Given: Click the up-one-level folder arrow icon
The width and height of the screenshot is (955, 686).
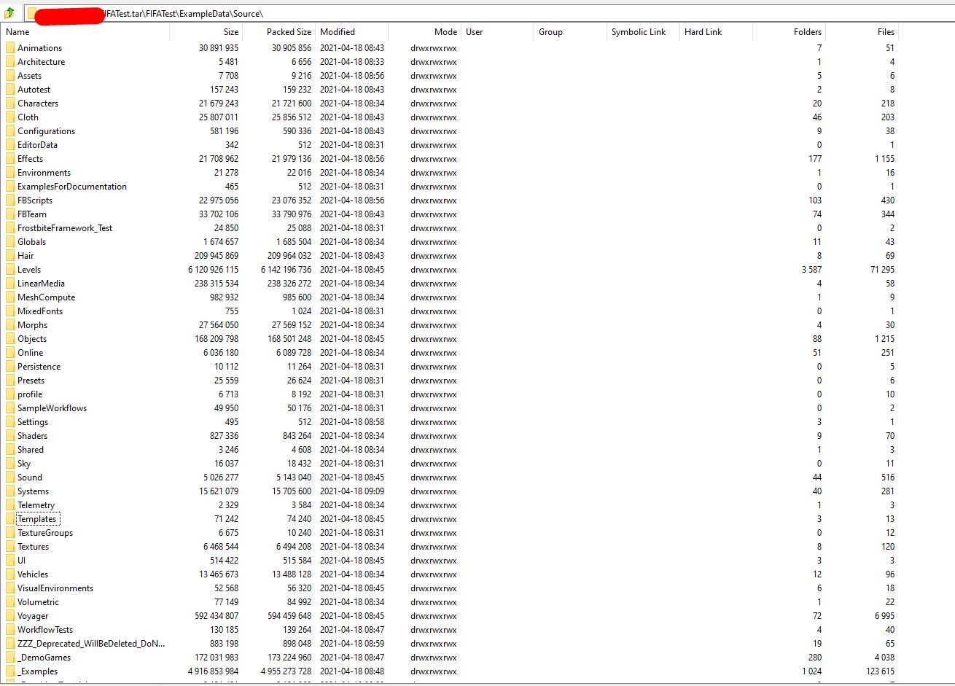Looking at the screenshot, I should [9, 13].
